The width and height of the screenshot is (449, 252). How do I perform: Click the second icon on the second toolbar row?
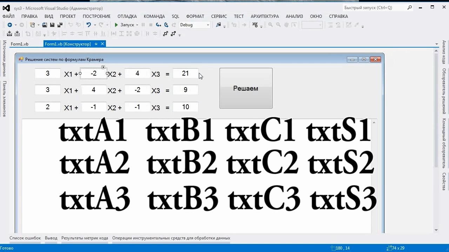pos(17,34)
